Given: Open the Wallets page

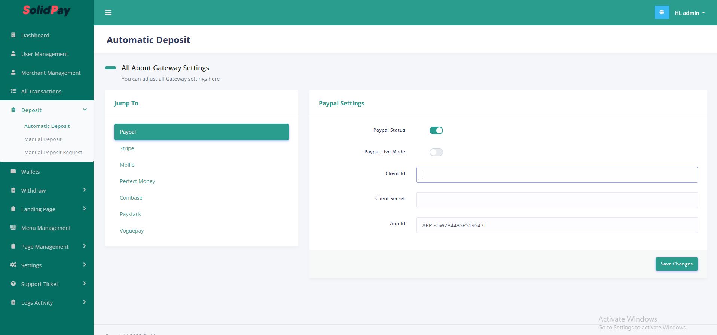Looking at the screenshot, I should tap(30, 172).
